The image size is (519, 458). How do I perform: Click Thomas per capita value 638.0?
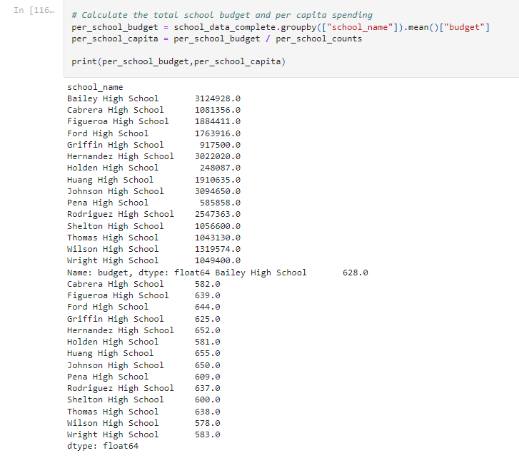(207, 412)
